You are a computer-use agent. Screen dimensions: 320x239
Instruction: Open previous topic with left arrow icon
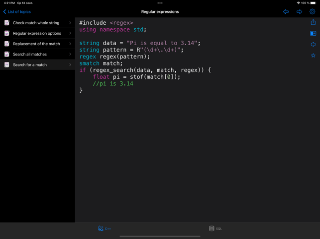click(286, 11)
